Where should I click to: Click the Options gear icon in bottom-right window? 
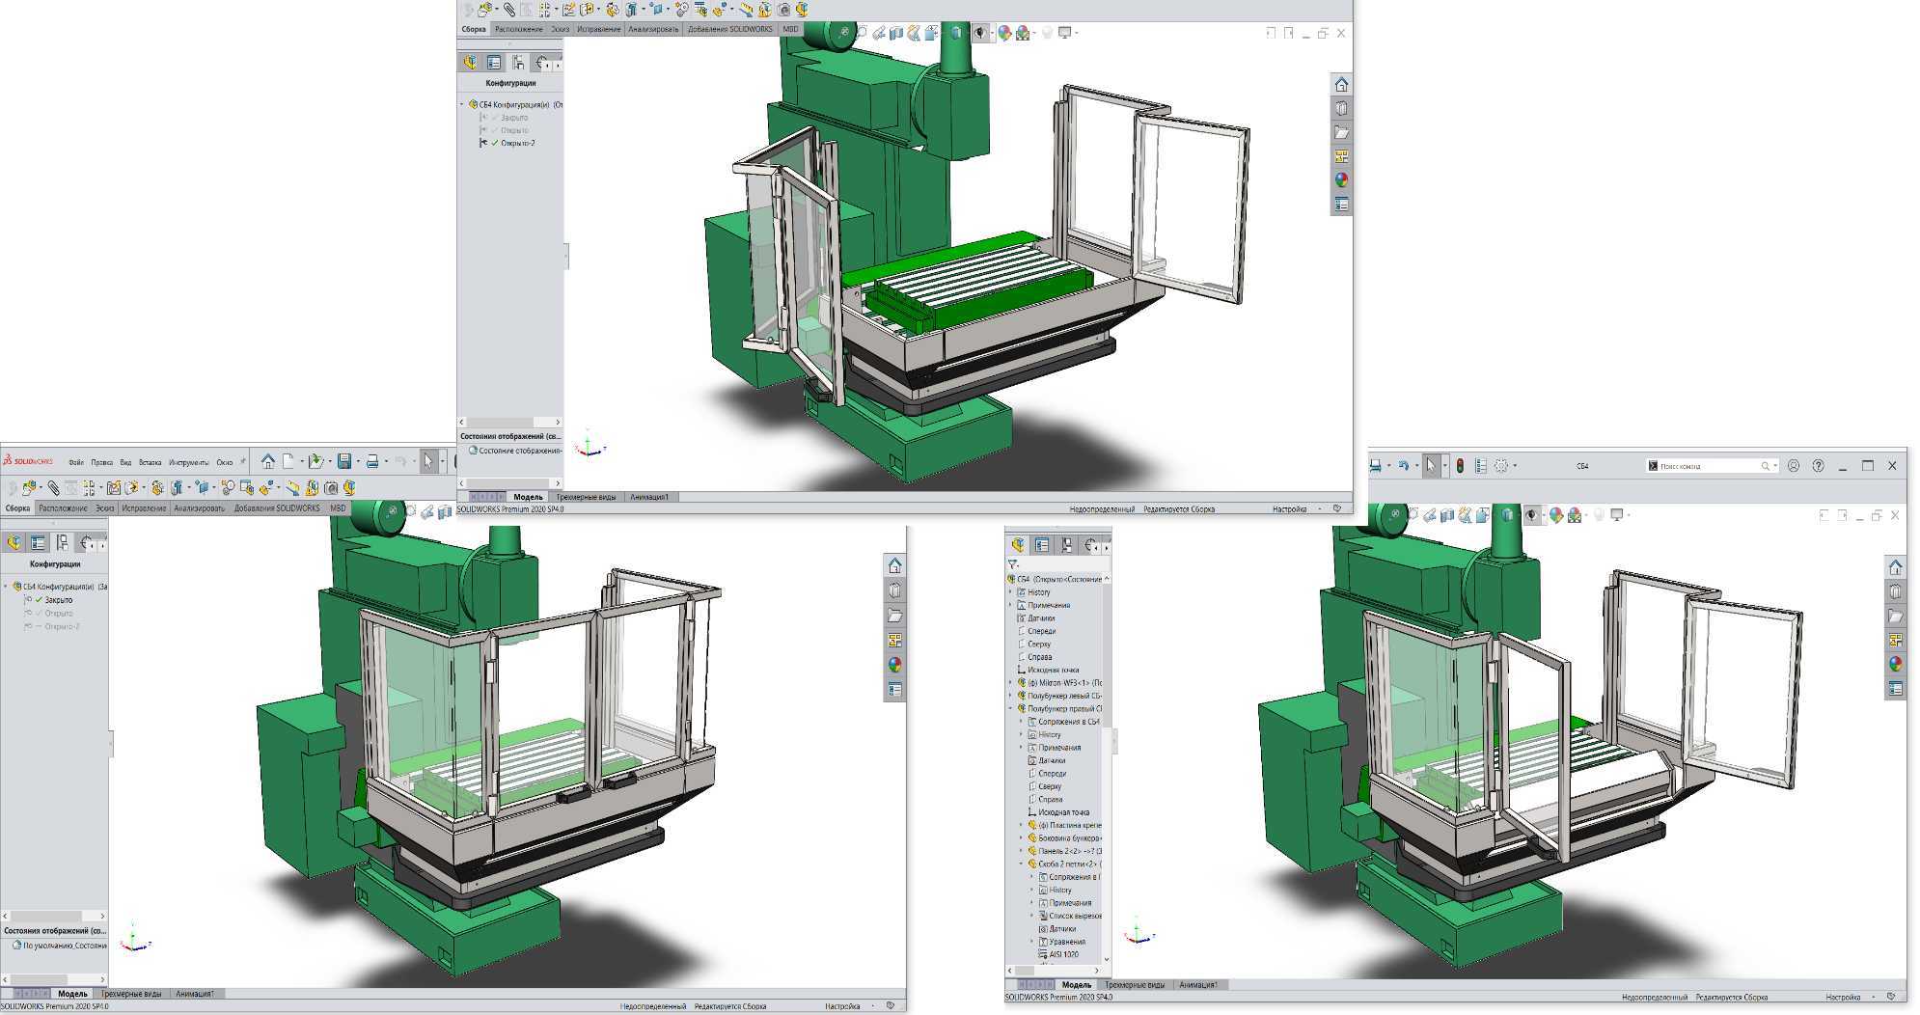click(1501, 466)
